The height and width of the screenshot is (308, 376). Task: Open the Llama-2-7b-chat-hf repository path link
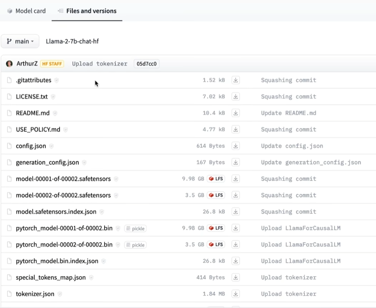point(72,41)
